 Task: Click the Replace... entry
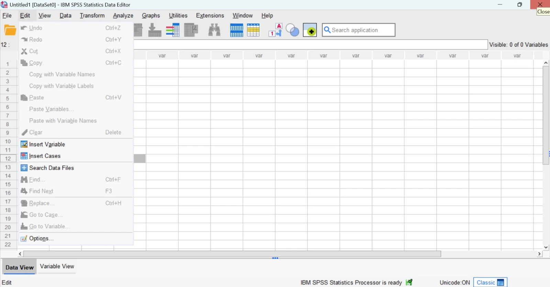(x=76, y=203)
